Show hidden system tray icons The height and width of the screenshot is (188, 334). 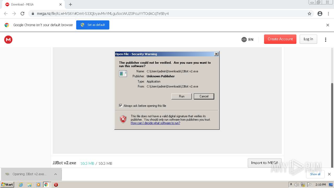[291, 184]
